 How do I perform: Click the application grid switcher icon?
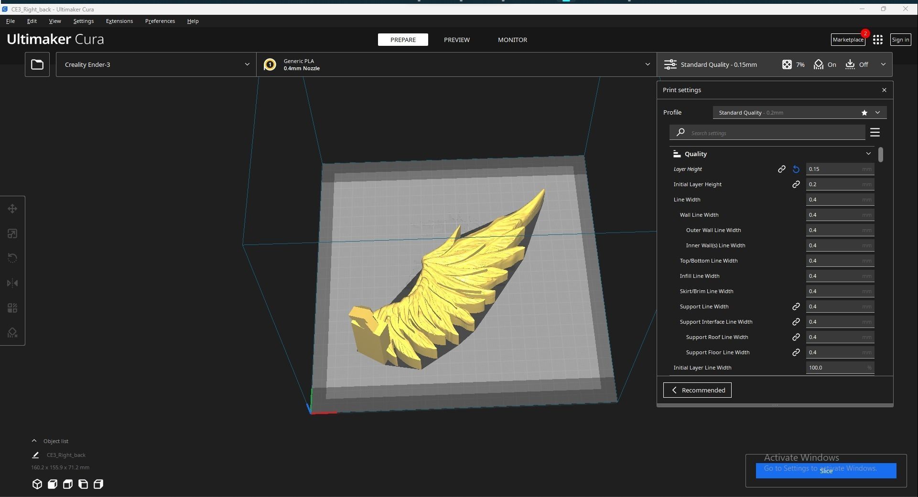click(878, 40)
